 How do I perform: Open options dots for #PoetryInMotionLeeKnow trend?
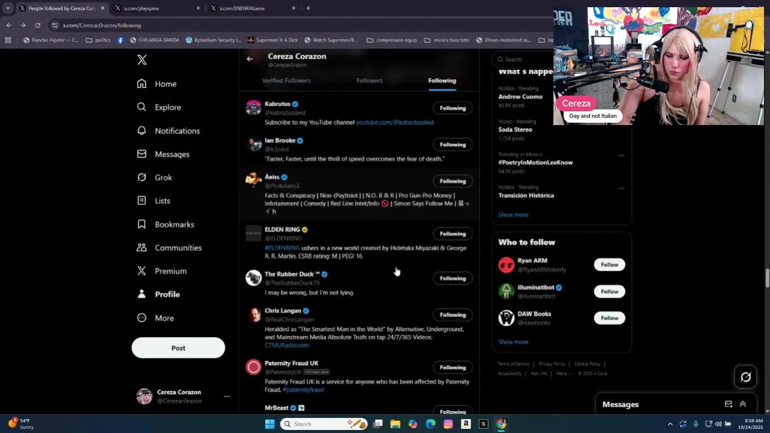[621, 155]
